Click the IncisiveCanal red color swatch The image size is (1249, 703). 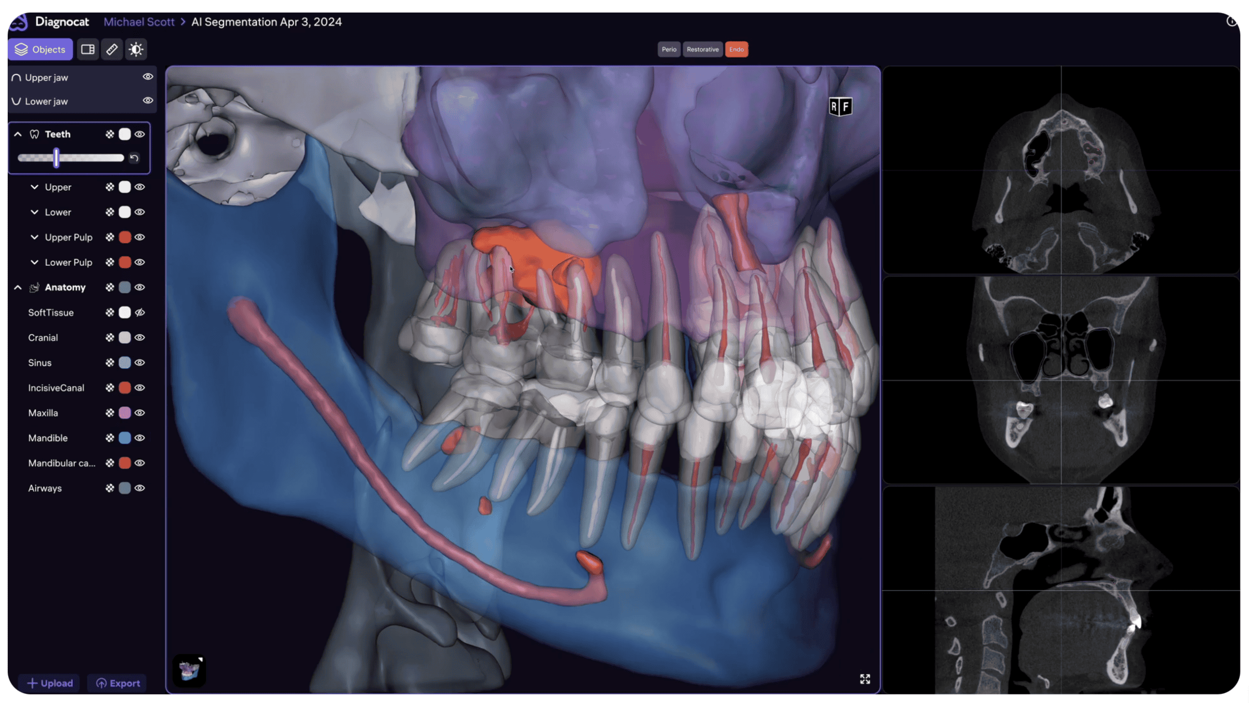pyautogui.click(x=125, y=388)
